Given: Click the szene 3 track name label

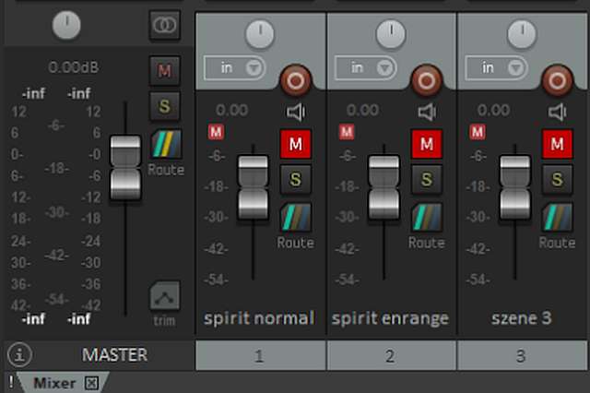Looking at the screenshot, I should click(522, 318).
